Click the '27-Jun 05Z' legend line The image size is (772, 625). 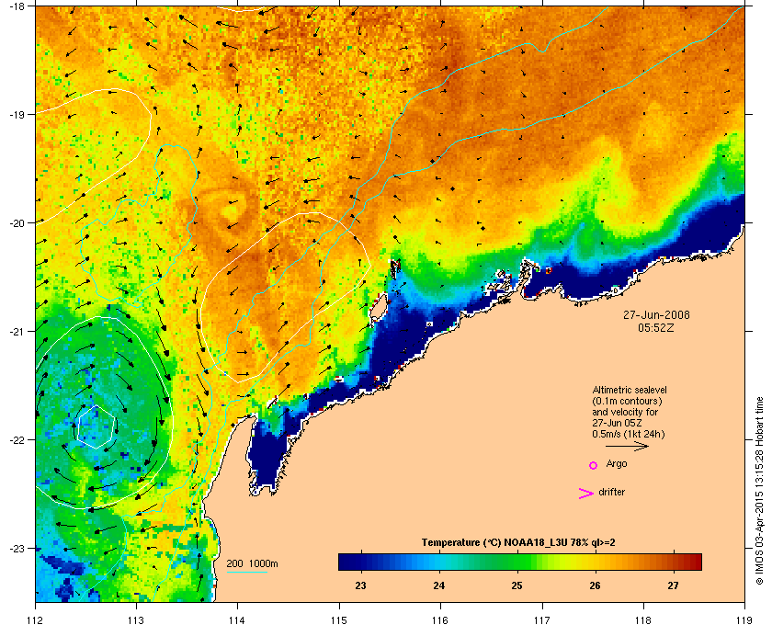(x=617, y=423)
